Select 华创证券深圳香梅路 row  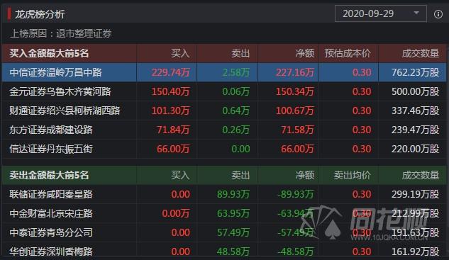[224, 251]
